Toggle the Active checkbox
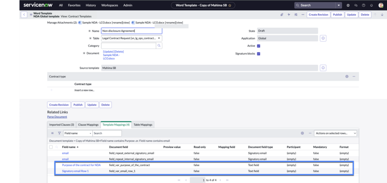This screenshot has height=183, width=387. coord(259,46)
